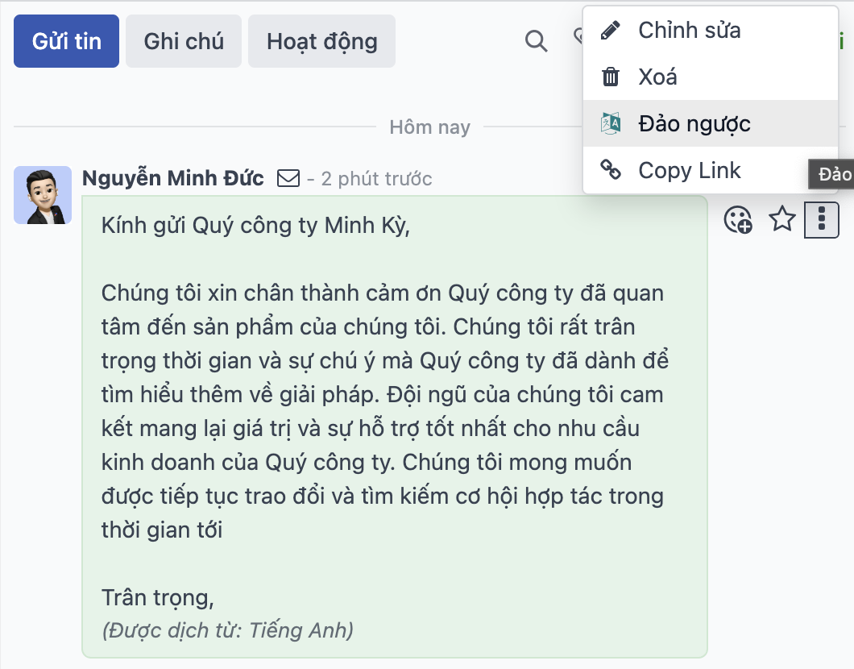The height and width of the screenshot is (669, 854).
Task: Open the search icon
Action: pos(536,40)
